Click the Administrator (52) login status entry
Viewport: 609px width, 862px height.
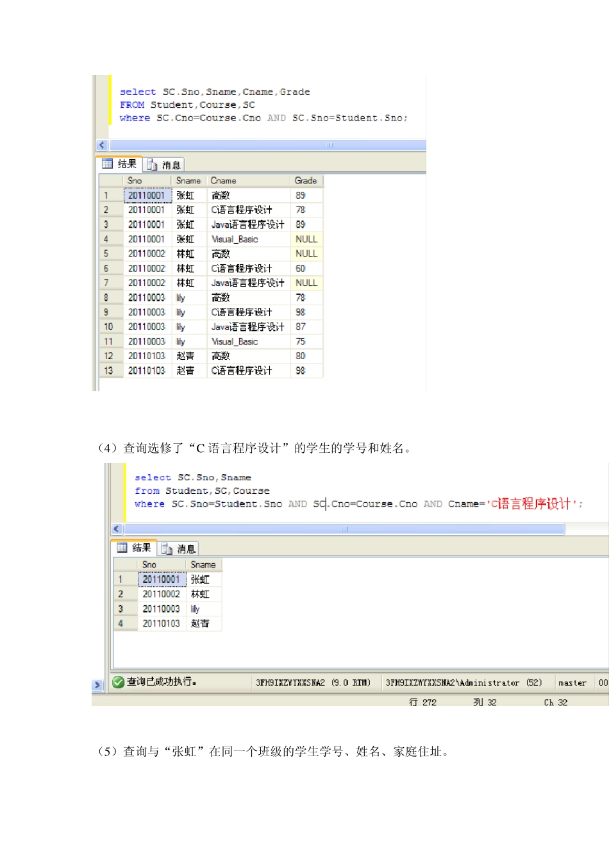click(463, 683)
